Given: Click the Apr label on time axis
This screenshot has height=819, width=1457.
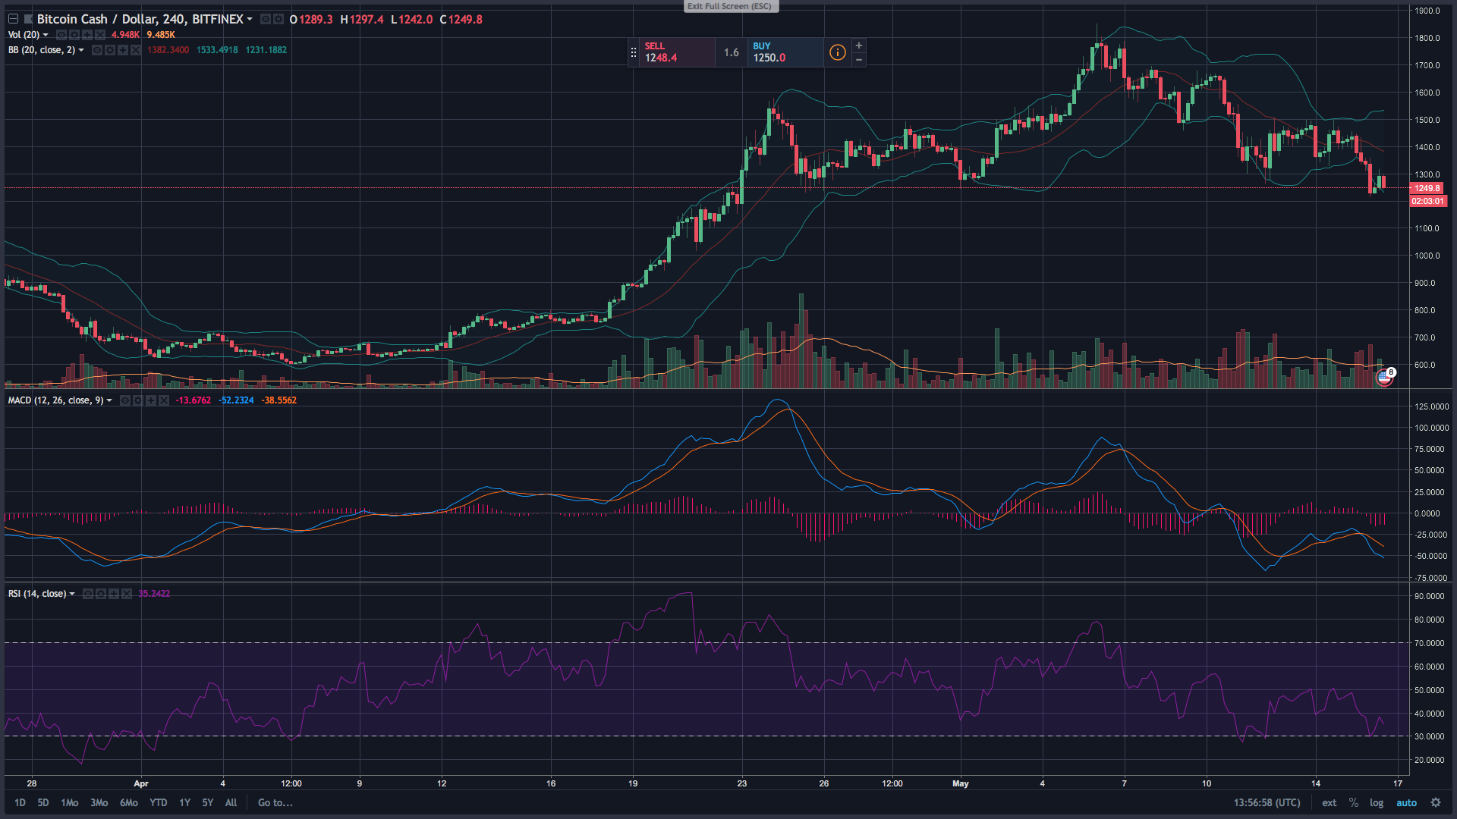Looking at the screenshot, I should tap(141, 783).
